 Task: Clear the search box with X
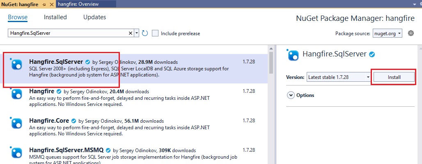(131, 33)
